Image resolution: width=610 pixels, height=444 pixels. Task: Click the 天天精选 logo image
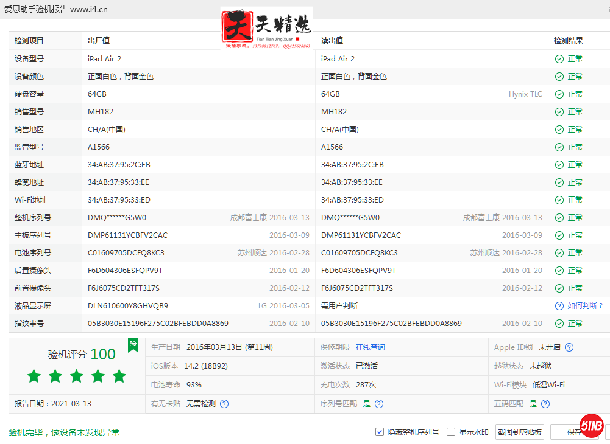(267, 28)
